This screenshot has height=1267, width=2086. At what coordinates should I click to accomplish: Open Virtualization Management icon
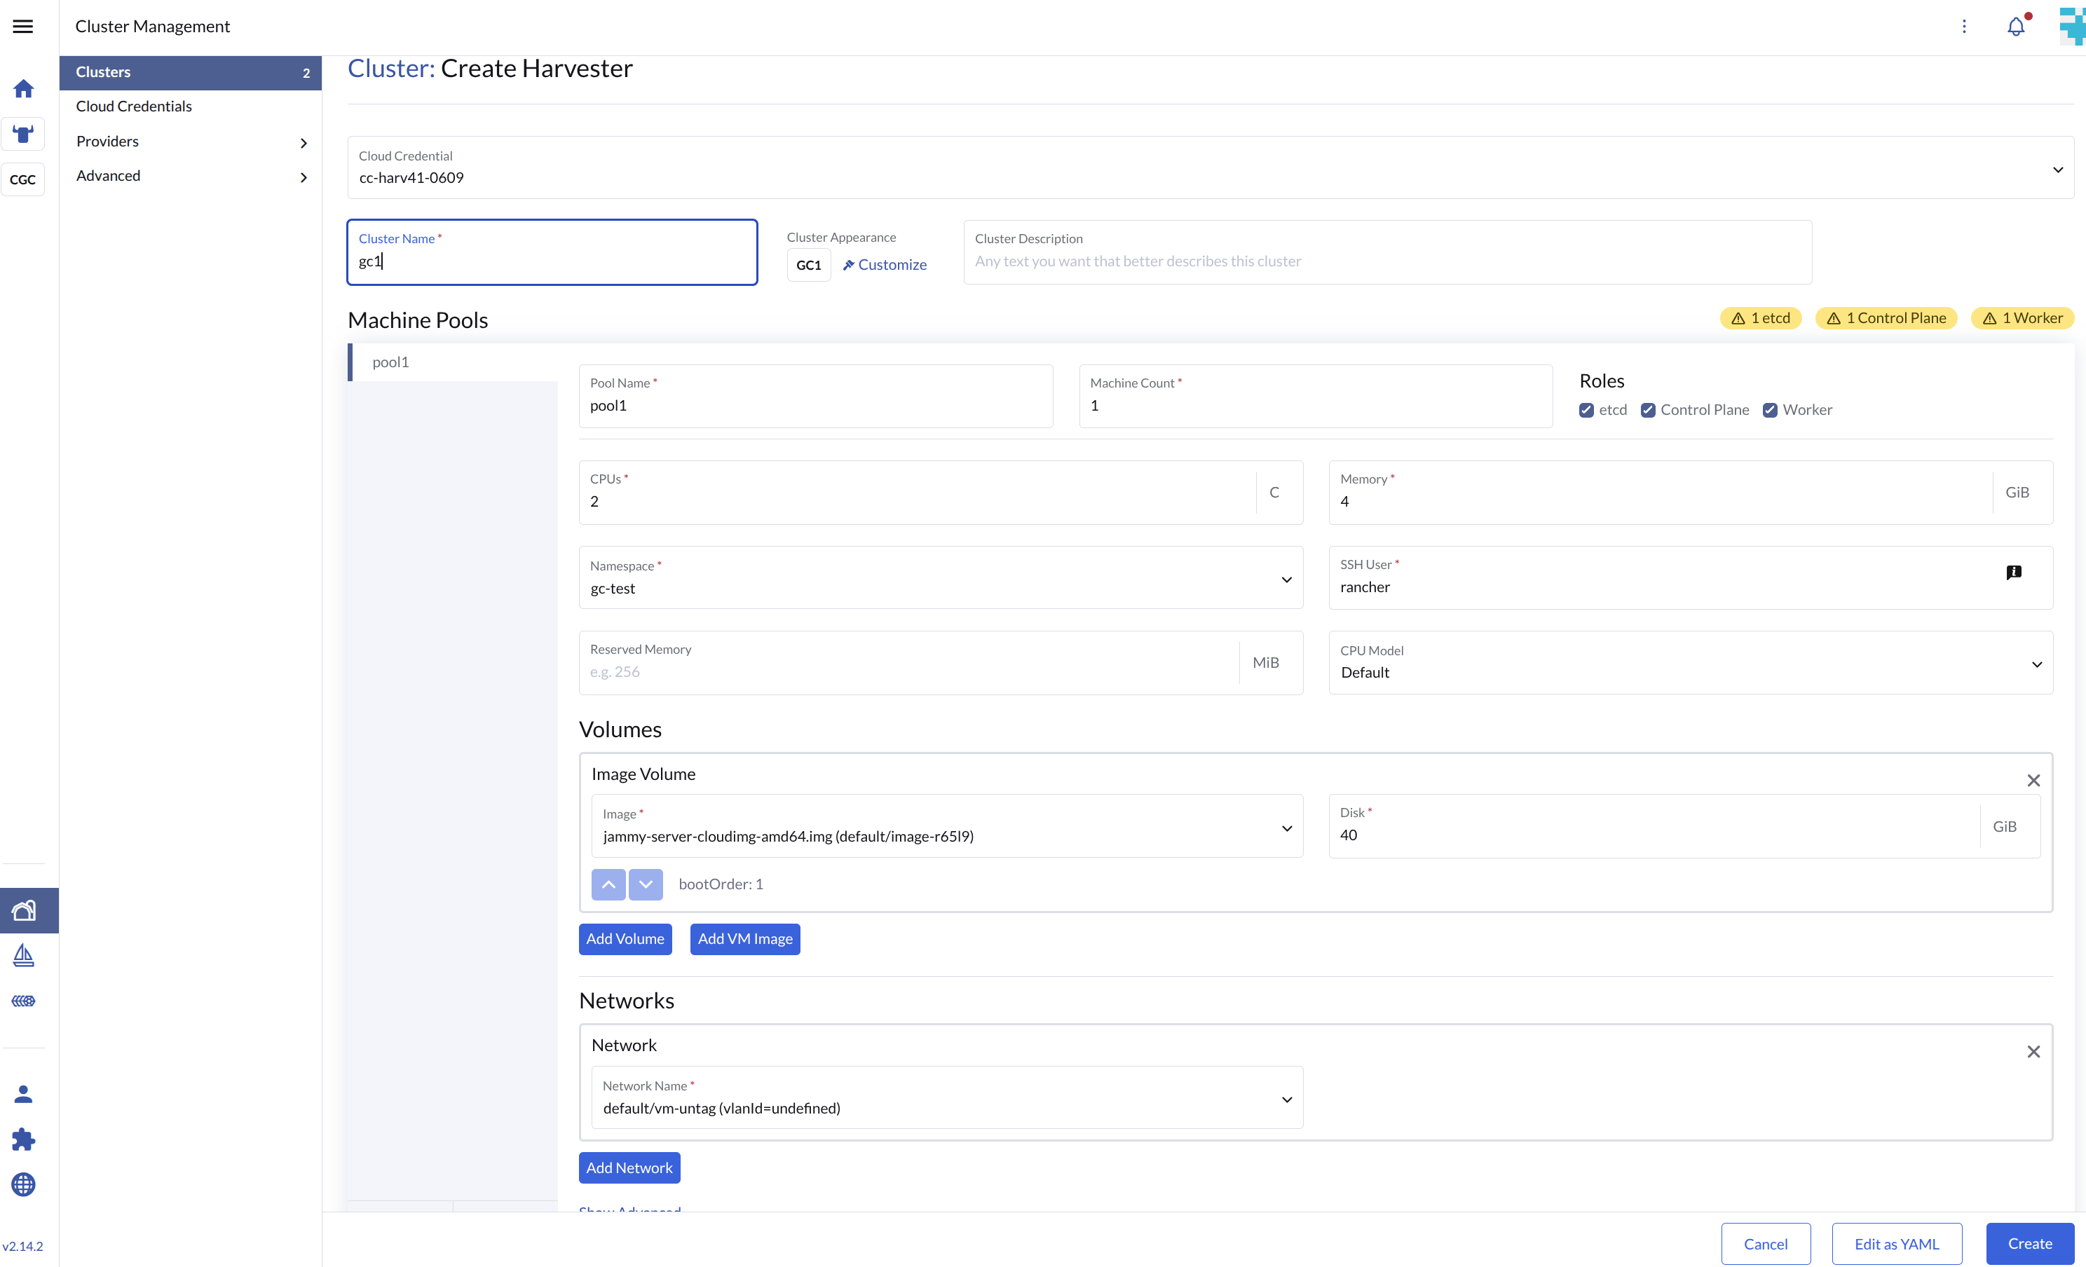24,1001
